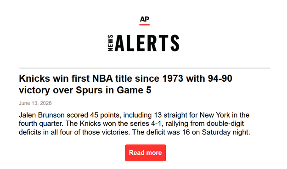This screenshot has width=287, height=169.
Task: Click the June 13, 2026 date
Action: [35, 103]
